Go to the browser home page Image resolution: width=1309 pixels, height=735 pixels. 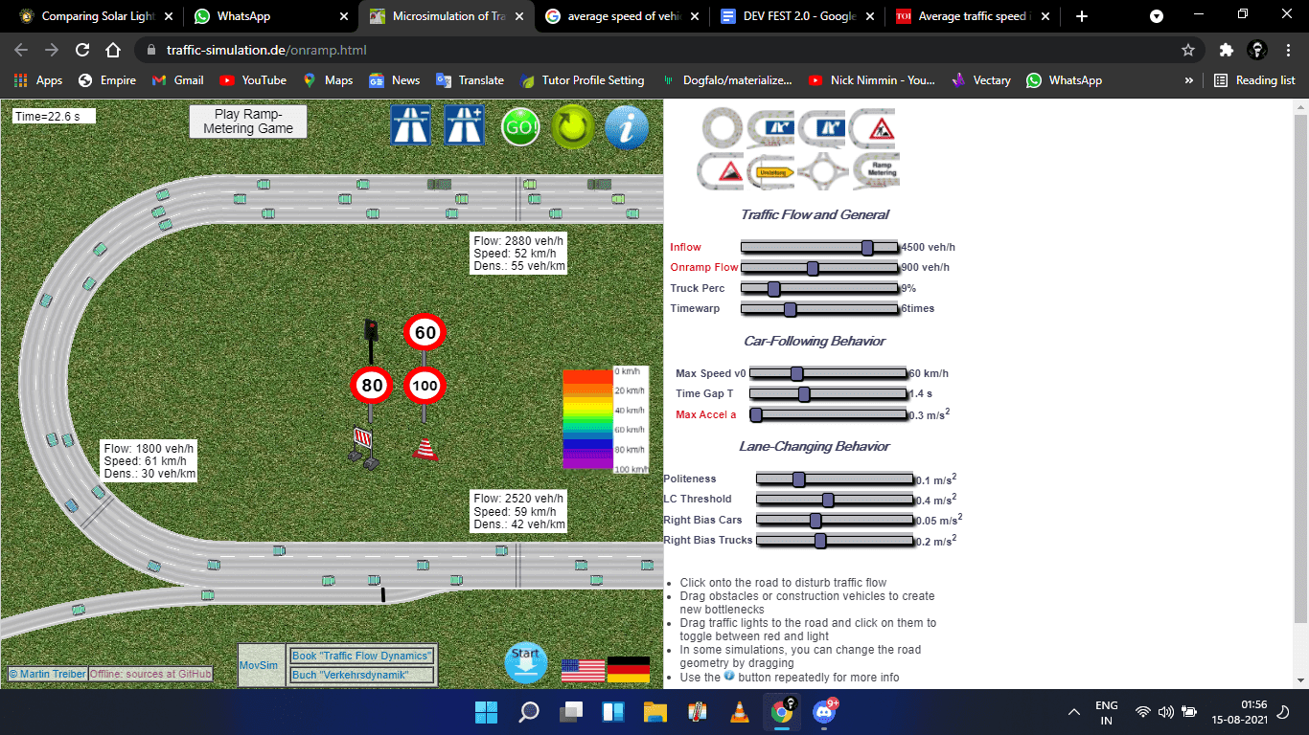coord(113,50)
